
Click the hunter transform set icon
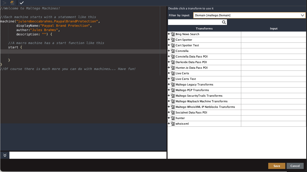[x=173, y=118]
